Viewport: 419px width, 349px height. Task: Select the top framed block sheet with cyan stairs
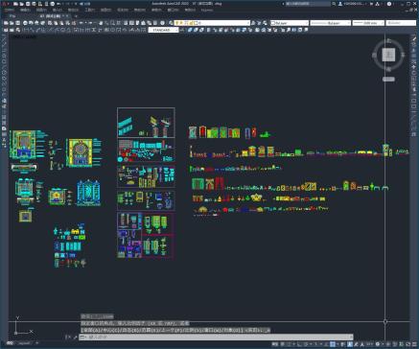[x=146, y=123]
